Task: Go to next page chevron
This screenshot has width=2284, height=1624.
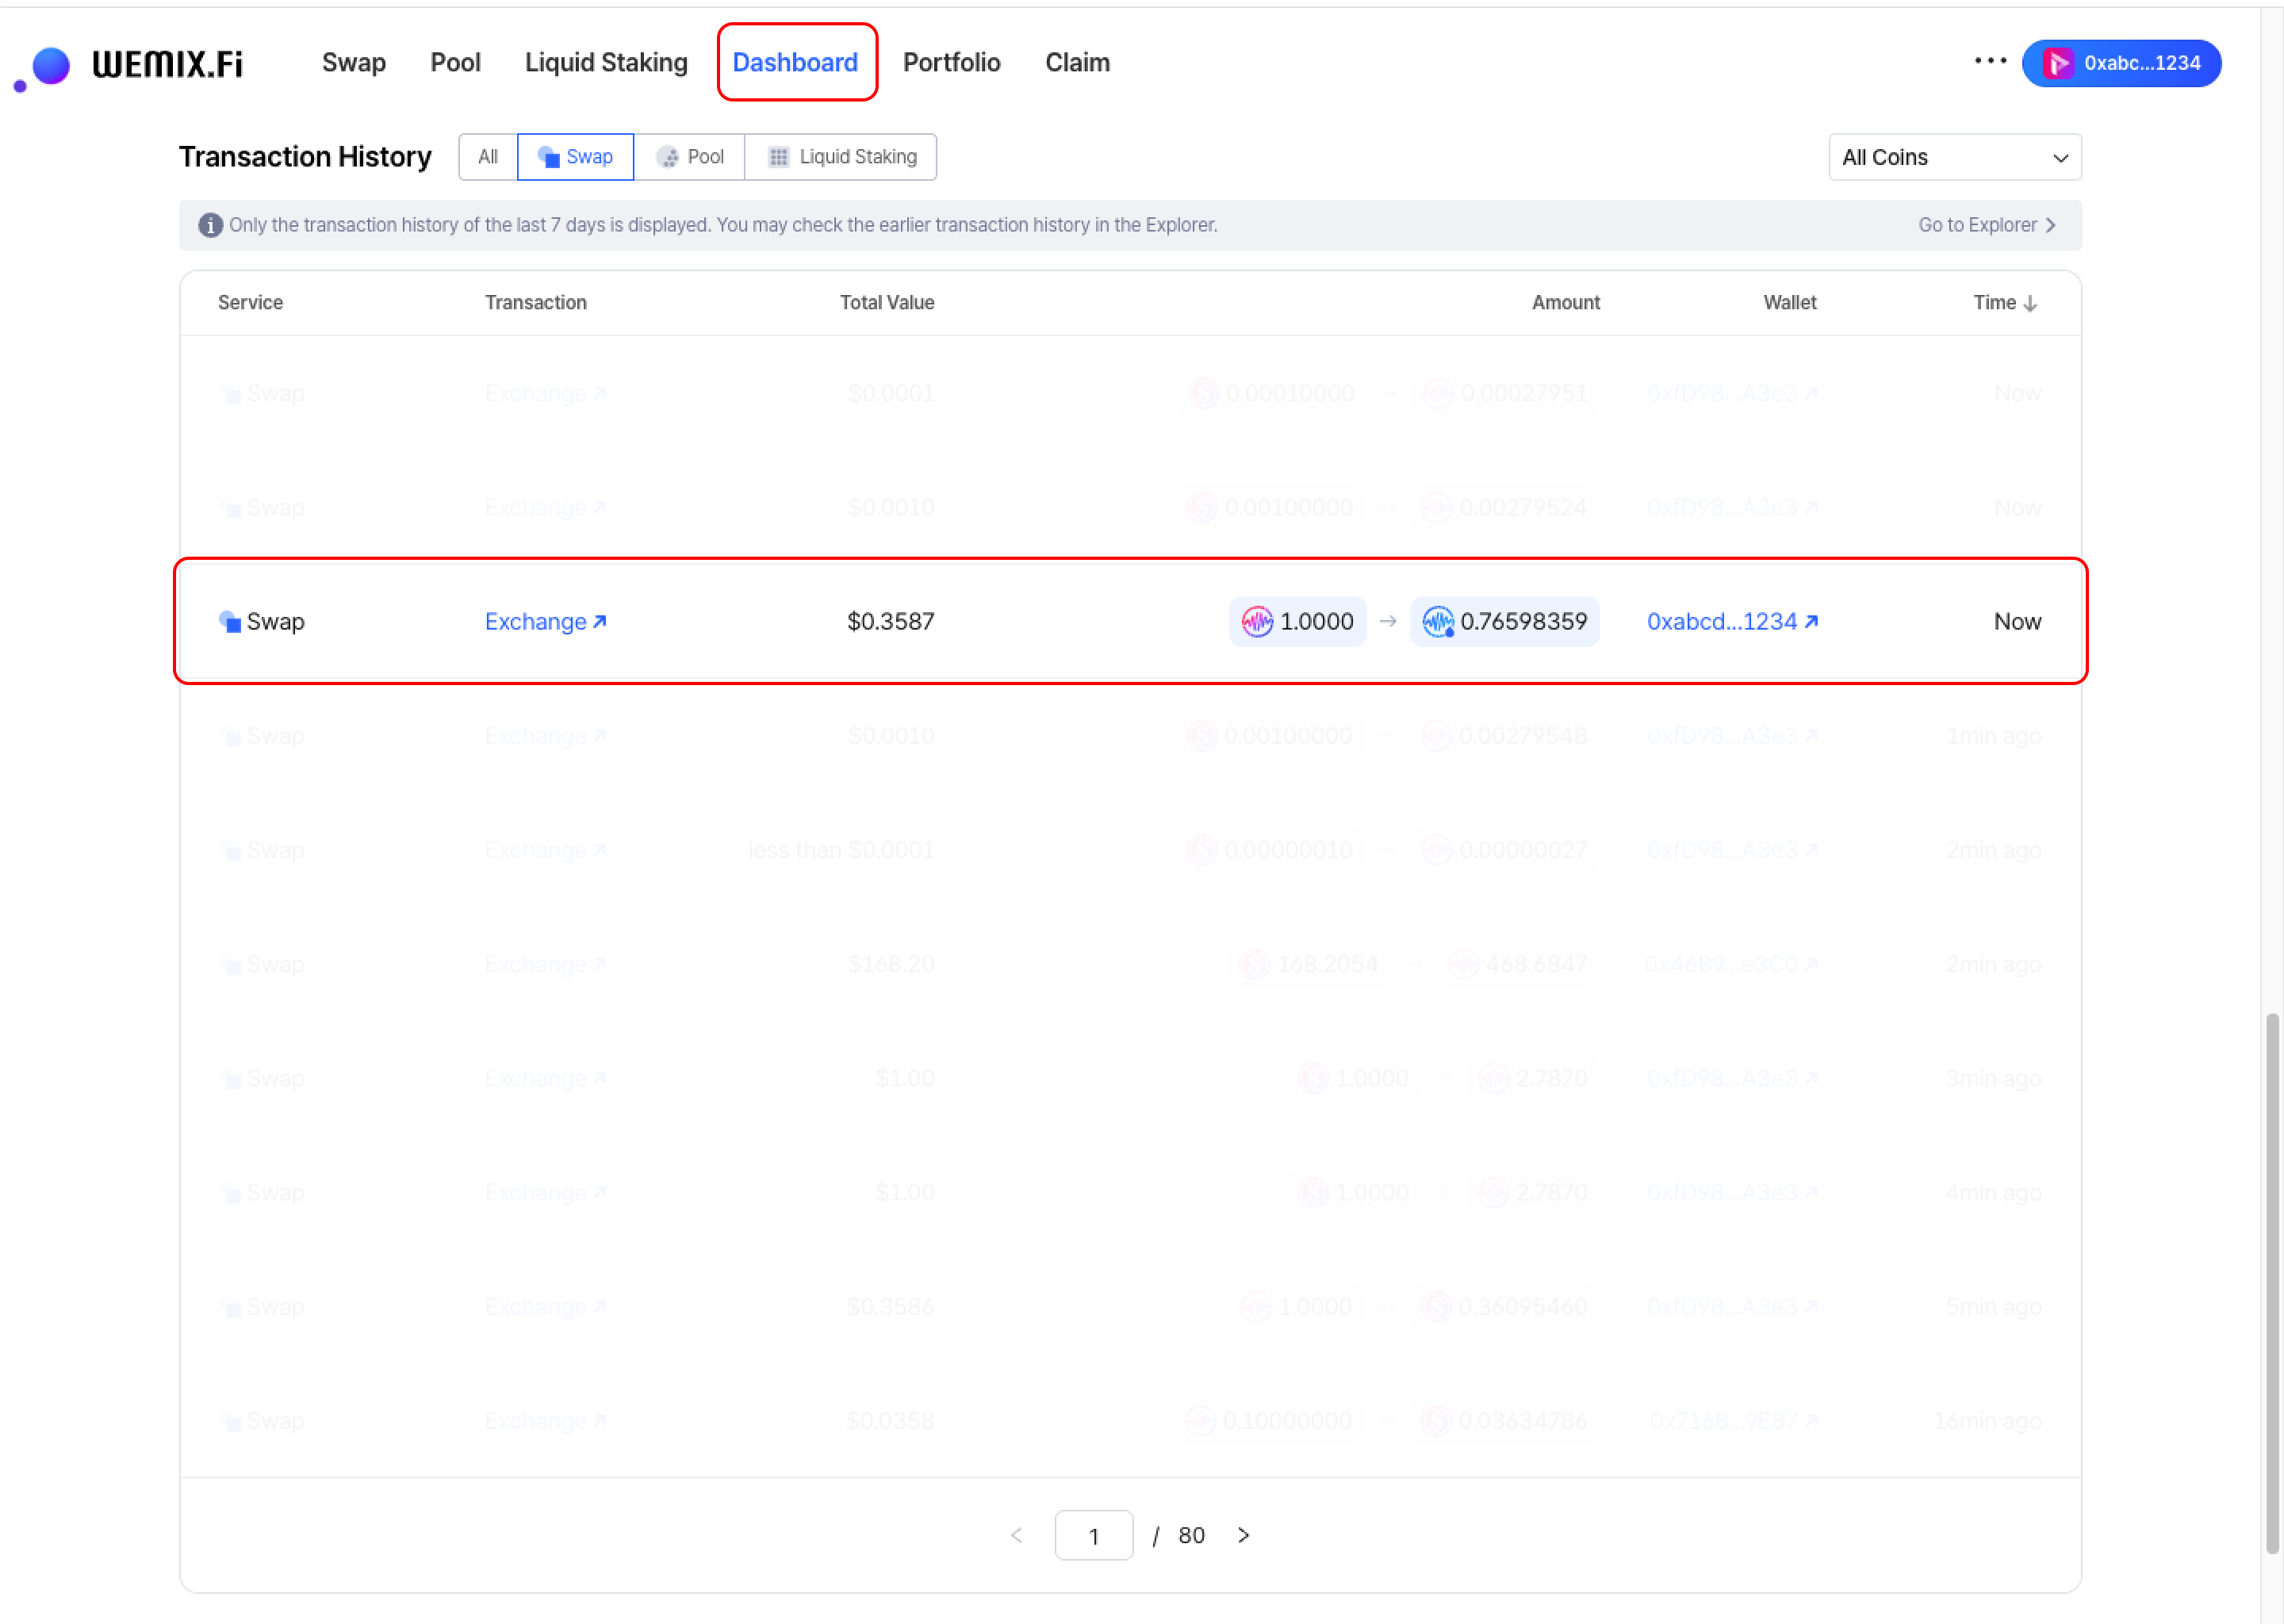Action: (1243, 1535)
